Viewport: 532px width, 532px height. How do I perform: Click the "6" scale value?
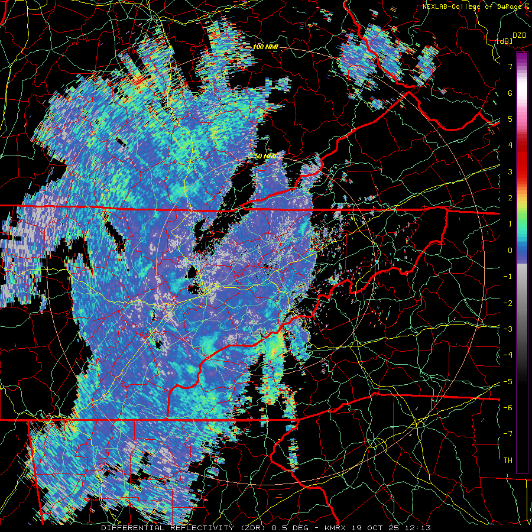tap(510, 93)
